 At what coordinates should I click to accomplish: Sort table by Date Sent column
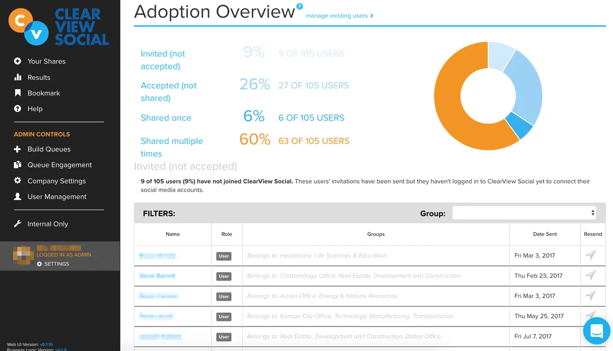point(545,234)
